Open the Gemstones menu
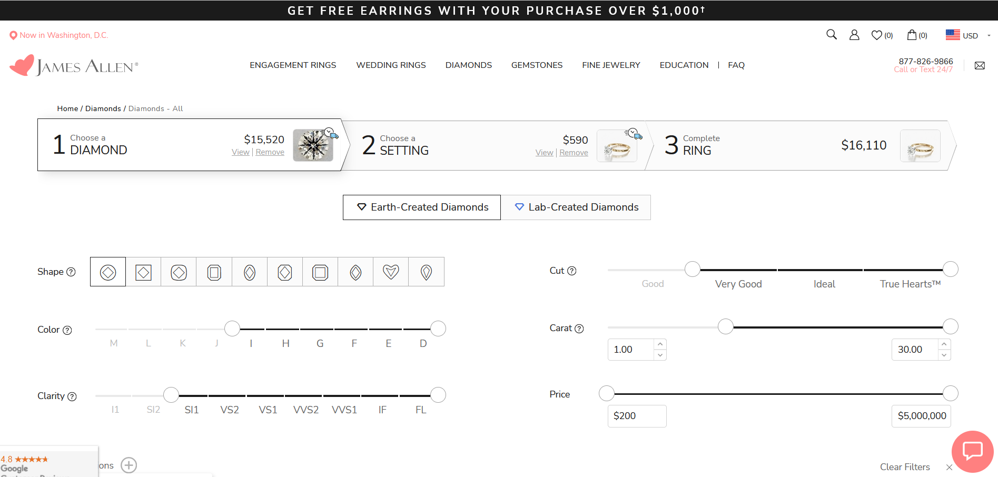Image resolution: width=998 pixels, height=477 pixels. click(x=537, y=65)
